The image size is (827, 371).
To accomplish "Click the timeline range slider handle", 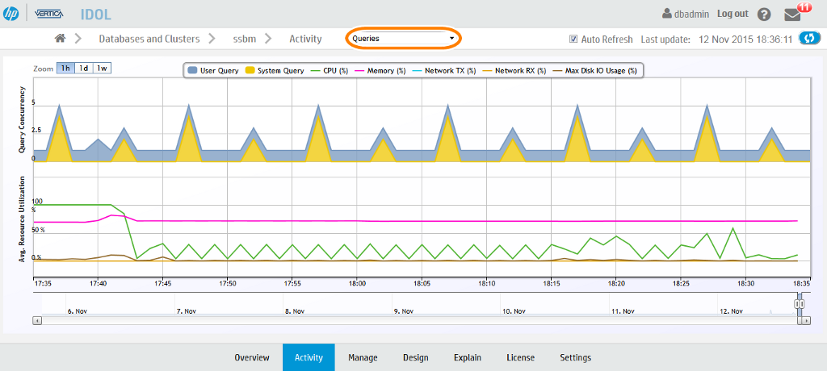I will pyautogui.click(x=800, y=304).
